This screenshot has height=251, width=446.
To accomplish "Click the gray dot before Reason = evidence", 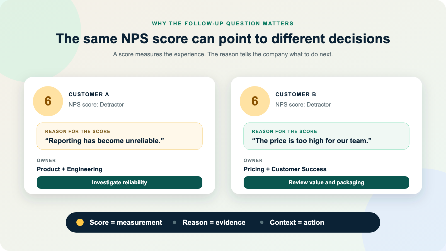I will 174,222.
